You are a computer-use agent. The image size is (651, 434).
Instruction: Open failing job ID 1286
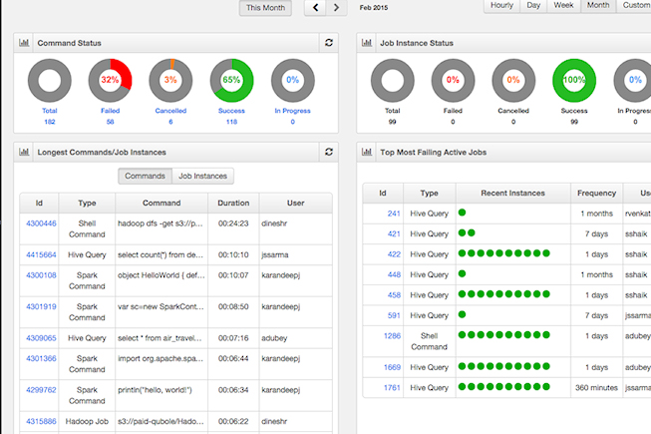(393, 336)
